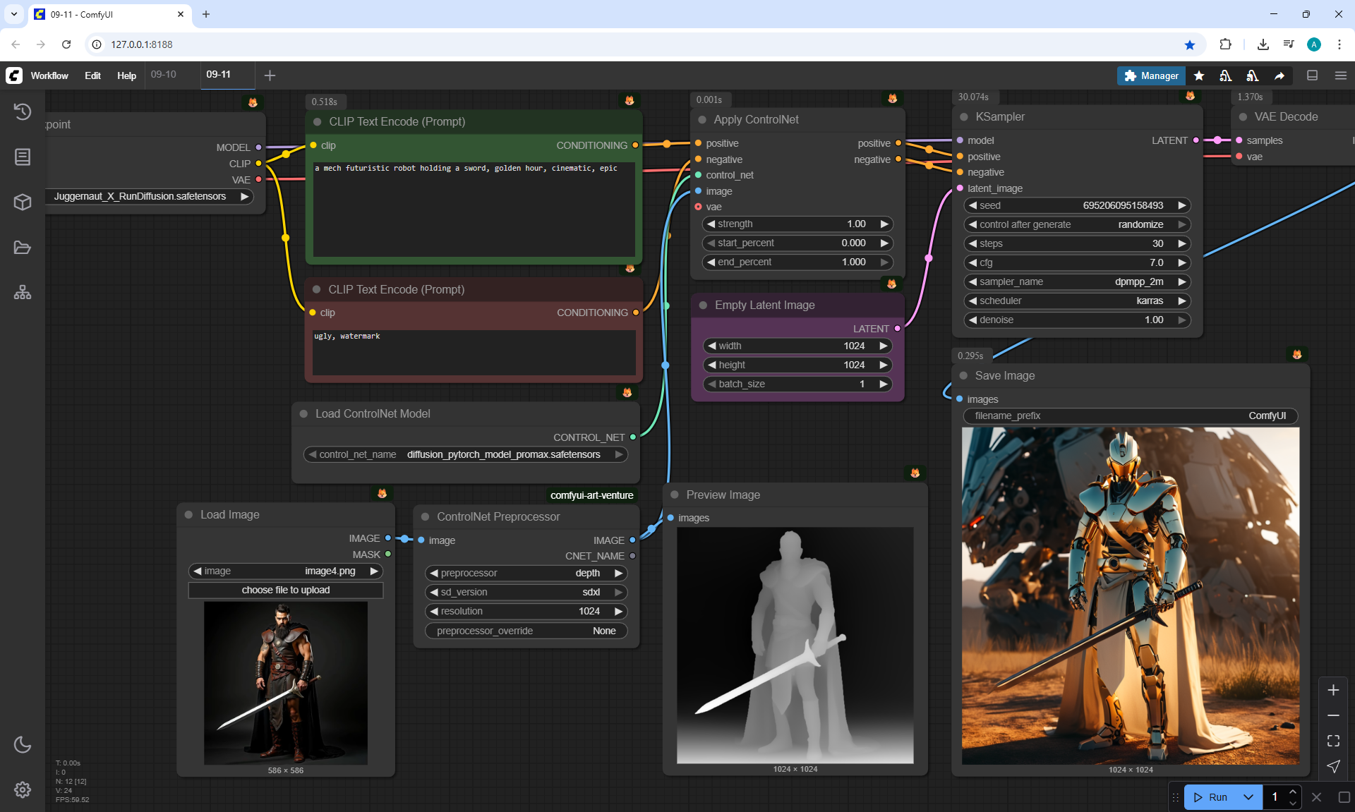Viewport: 1355px width, 812px height.
Task: Open the queue history sidebar icon
Action: (x=23, y=111)
